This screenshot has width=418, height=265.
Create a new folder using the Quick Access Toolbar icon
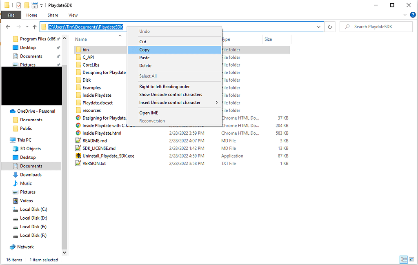click(26, 5)
